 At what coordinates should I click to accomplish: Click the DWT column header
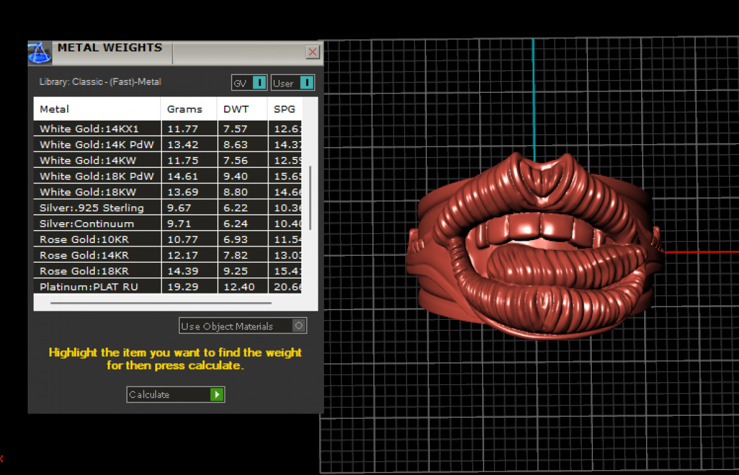click(236, 109)
